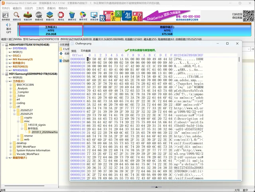Click the document icon in Challenge.png title bar
Screen dimensions: 255x192
coord(73,44)
